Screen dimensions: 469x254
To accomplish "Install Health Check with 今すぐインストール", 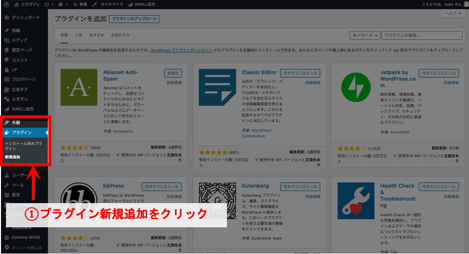I will pyautogui.click(x=439, y=187).
